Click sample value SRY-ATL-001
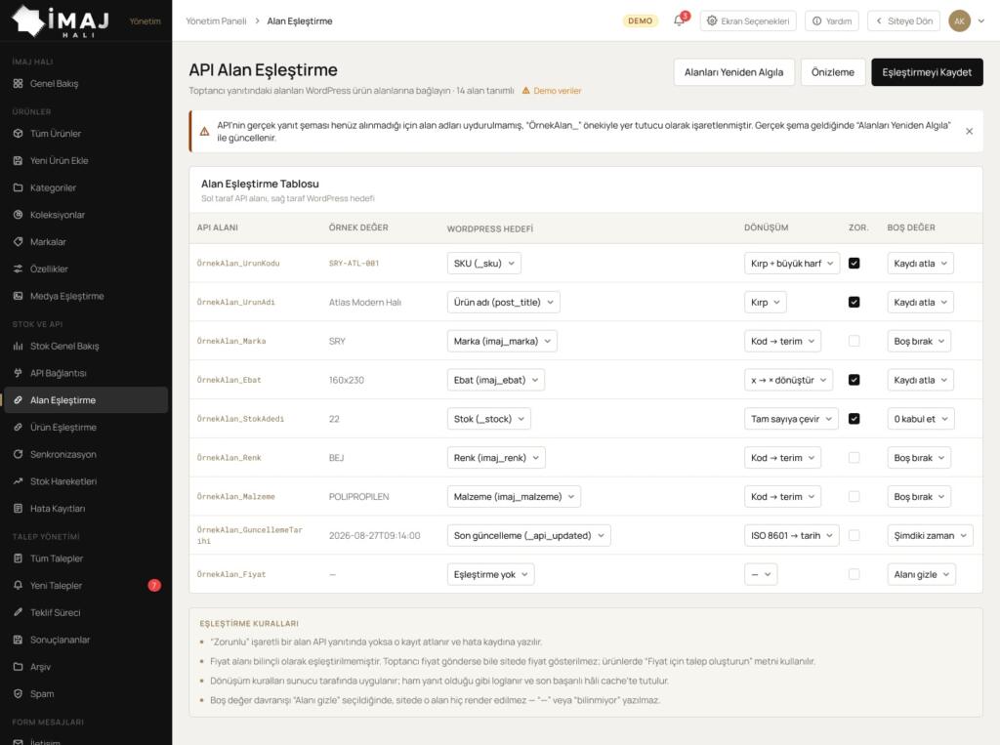The width and height of the screenshot is (1000, 745). click(x=354, y=264)
